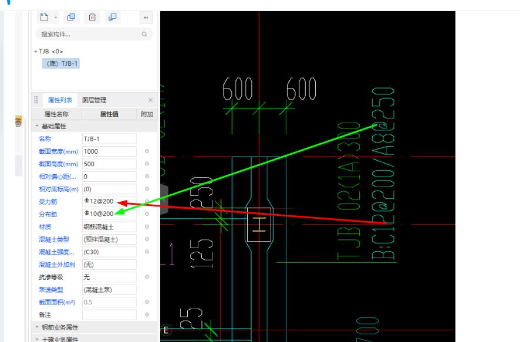Viewport: 520px width, 342px height.
Task: Open the 混凝土类型 value (预拌混凝土)
Action: tap(109, 239)
